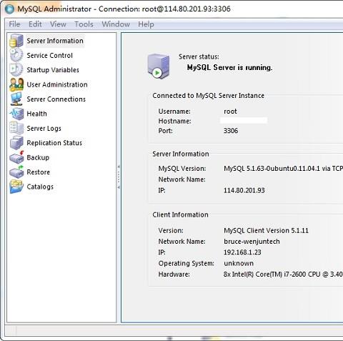Image resolution: width=343 pixels, height=341 pixels.
Task: Open the Health section
Action: tap(36, 114)
